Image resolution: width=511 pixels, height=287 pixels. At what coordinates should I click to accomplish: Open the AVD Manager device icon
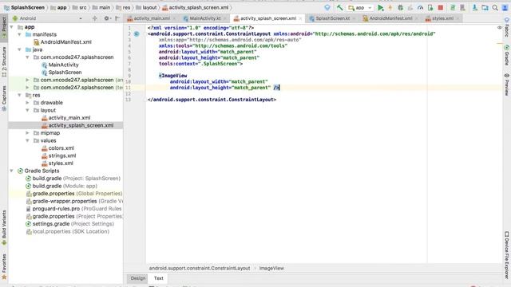point(462,7)
